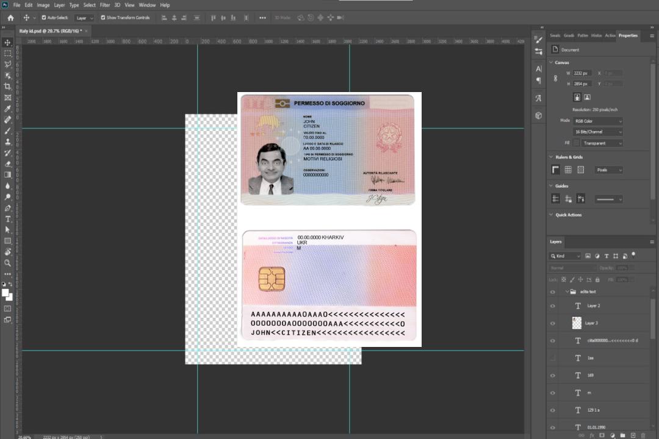Toggle the rulers icon in Rulers & Grids
This screenshot has width=659, height=439.
(556, 170)
